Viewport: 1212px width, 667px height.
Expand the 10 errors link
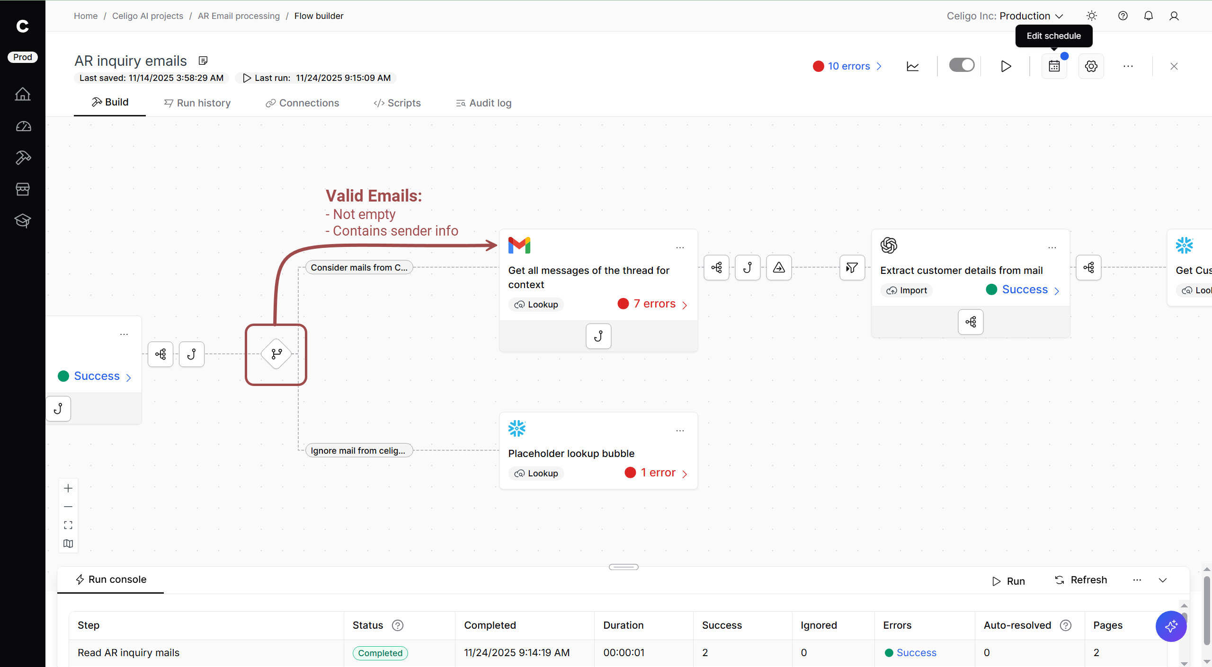point(848,66)
